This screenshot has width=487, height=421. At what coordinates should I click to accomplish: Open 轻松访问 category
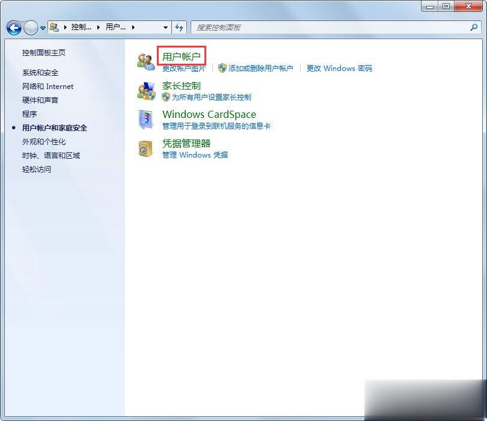coord(37,170)
